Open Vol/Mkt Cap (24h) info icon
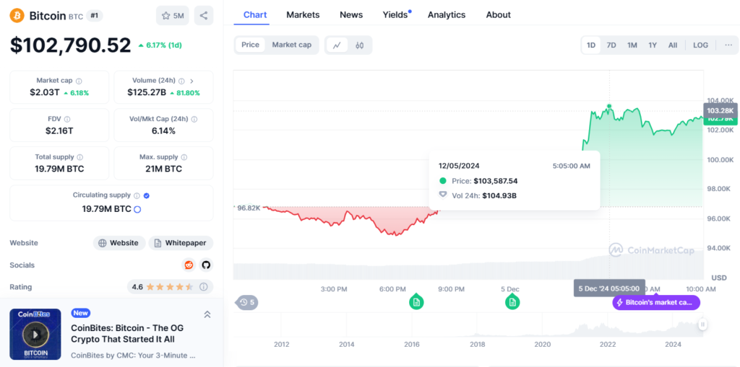 click(194, 119)
